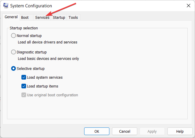Confirm with the OK button
Screen dimensions: 195x138
97,131
